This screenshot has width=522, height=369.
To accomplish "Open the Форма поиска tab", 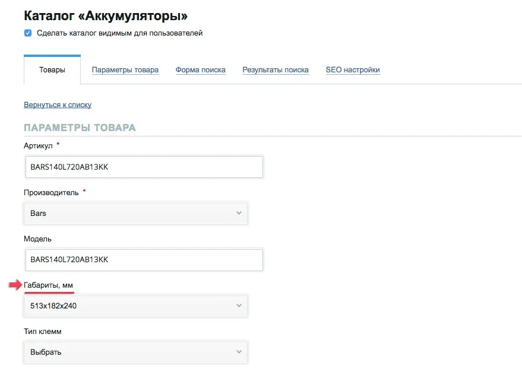I will point(201,69).
